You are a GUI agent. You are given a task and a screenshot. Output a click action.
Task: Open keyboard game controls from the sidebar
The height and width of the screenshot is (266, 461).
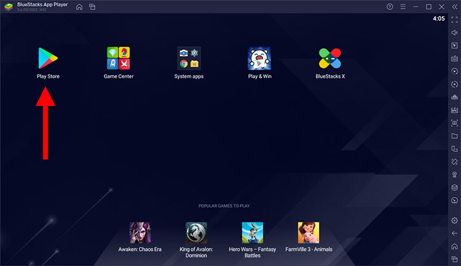click(454, 58)
